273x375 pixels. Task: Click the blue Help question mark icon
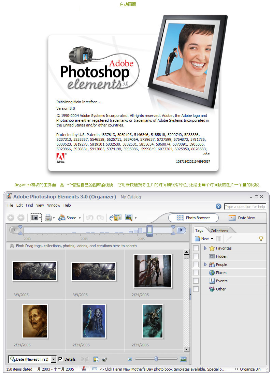coord(218,206)
